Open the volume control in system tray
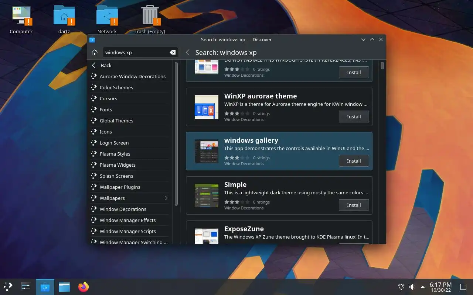The image size is (473, 295). 412,287
